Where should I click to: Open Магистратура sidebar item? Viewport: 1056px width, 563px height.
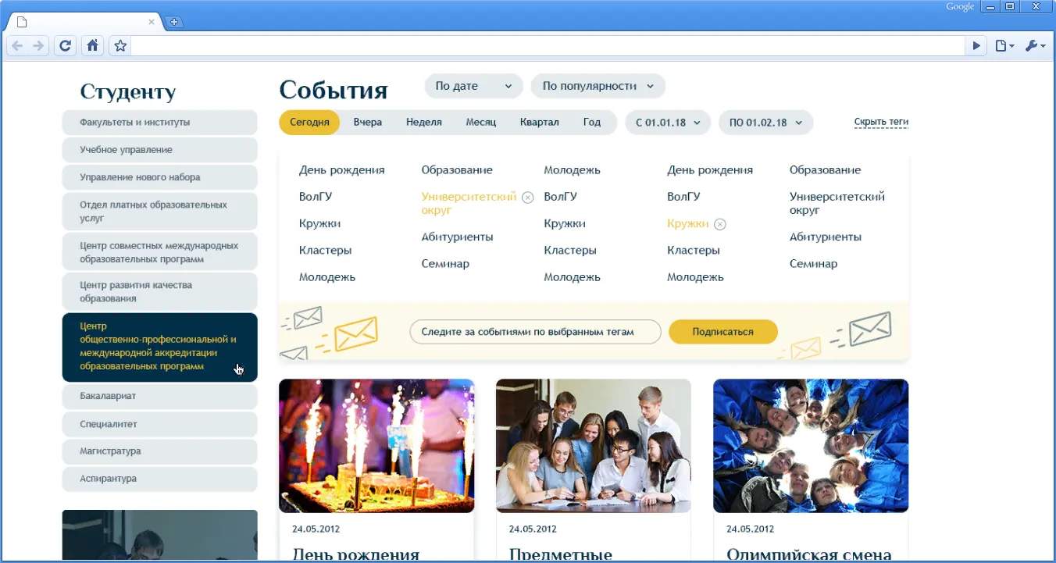[159, 451]
